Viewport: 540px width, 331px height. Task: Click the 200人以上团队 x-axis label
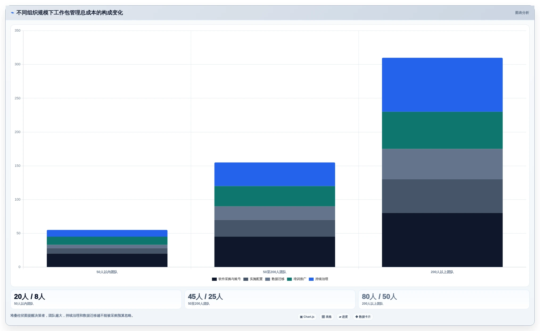pos(442,272)
